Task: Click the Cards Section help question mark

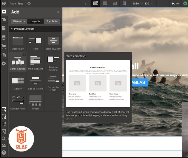Action: [24, 54]
